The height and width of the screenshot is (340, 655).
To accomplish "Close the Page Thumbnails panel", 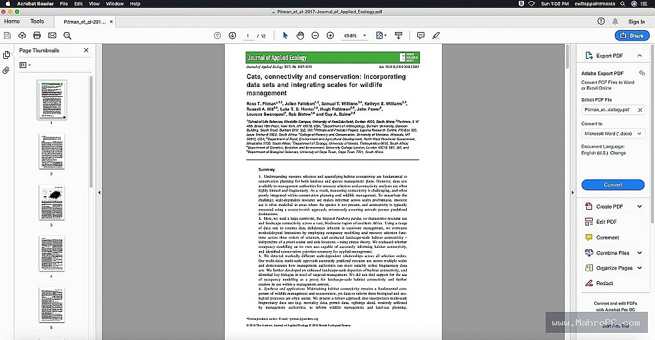I will 86,50.
